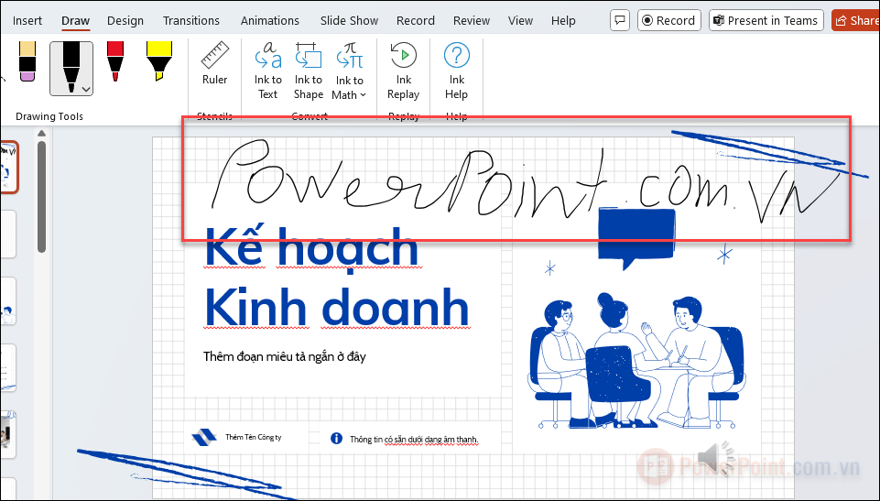Select the 'Kế hoạch' title text
880x501 pixels.
point(311,246)
